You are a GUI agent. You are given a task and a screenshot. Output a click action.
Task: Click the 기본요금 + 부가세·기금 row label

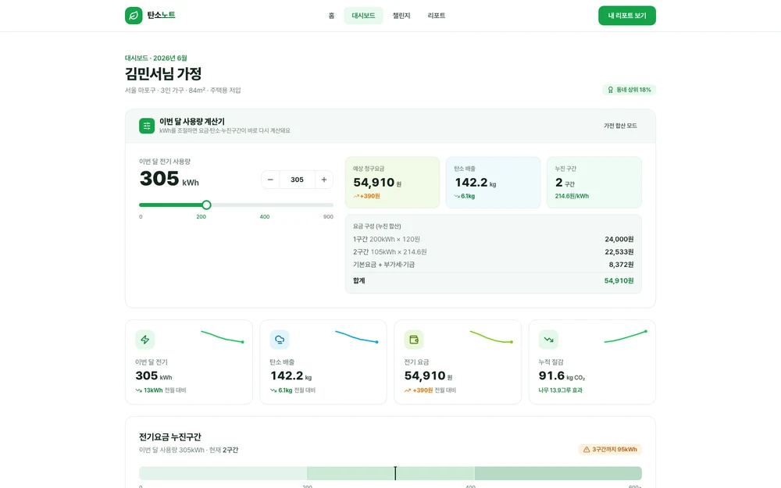(383, 265)
